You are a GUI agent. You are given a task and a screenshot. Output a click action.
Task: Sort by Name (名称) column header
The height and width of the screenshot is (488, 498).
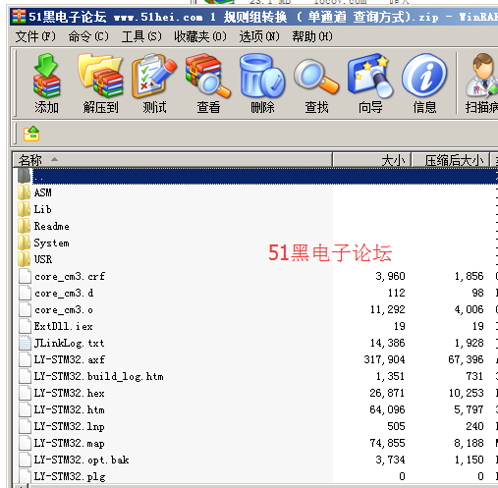tap(173, 160)
